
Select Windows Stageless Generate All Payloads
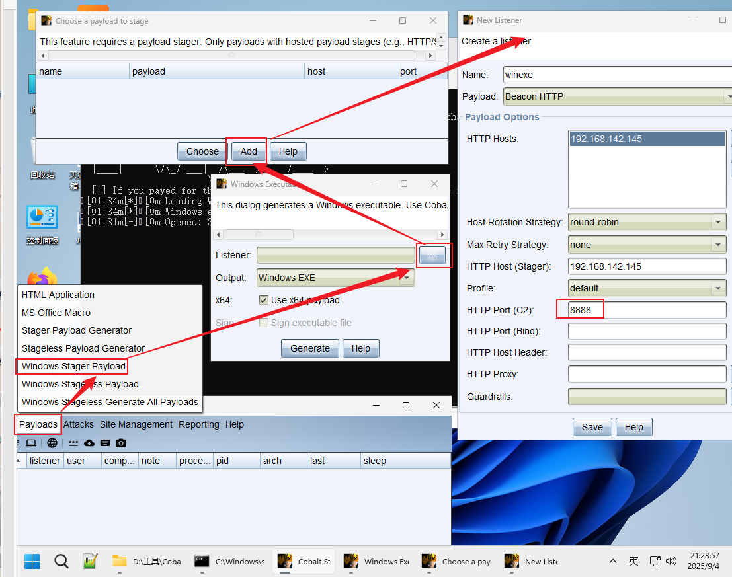(x=110, y=402)
